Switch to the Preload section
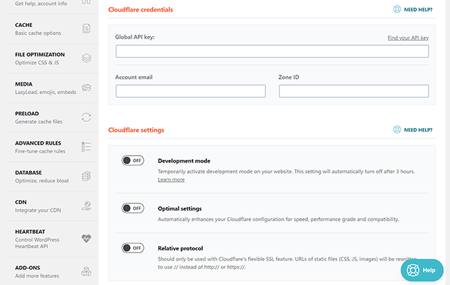 53,118
